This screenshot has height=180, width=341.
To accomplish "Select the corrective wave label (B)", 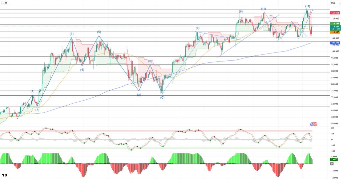I will 150,61.
